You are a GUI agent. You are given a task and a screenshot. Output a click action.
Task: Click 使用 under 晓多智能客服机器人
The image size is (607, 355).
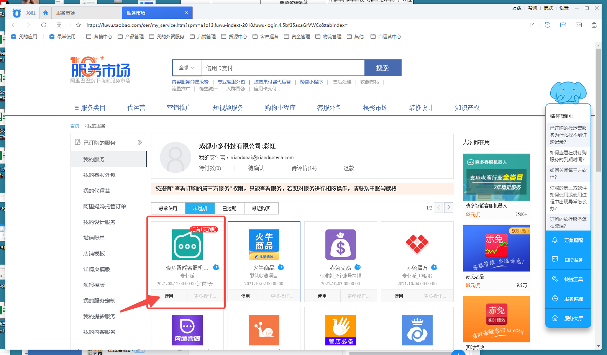(x=169, y=296)
